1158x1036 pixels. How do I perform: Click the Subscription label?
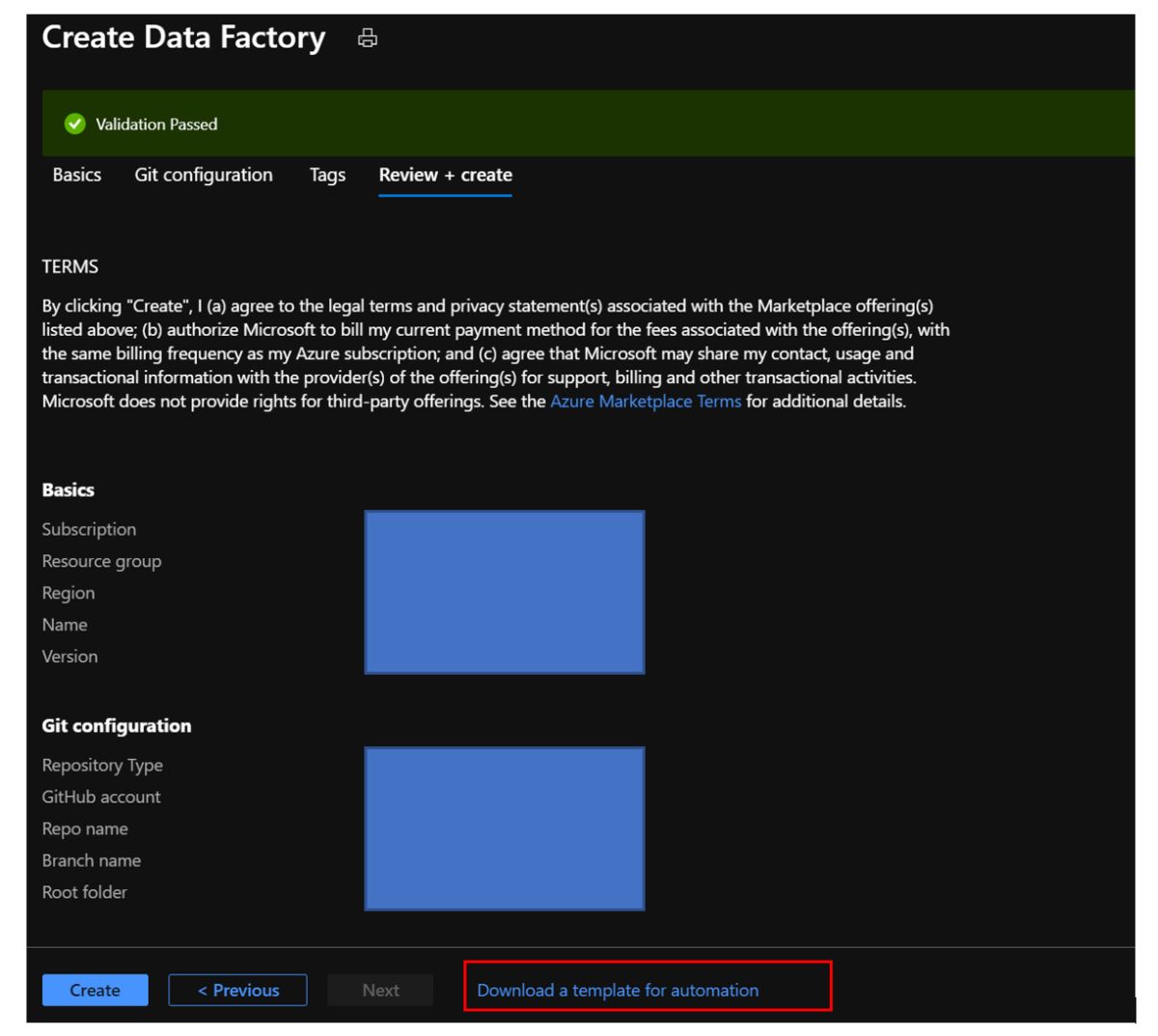[89, 529]
